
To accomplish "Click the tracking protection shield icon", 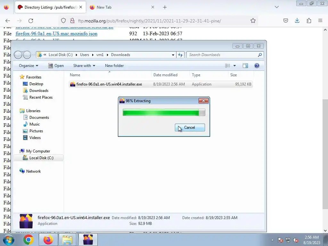I will click(x=63, y=20).
